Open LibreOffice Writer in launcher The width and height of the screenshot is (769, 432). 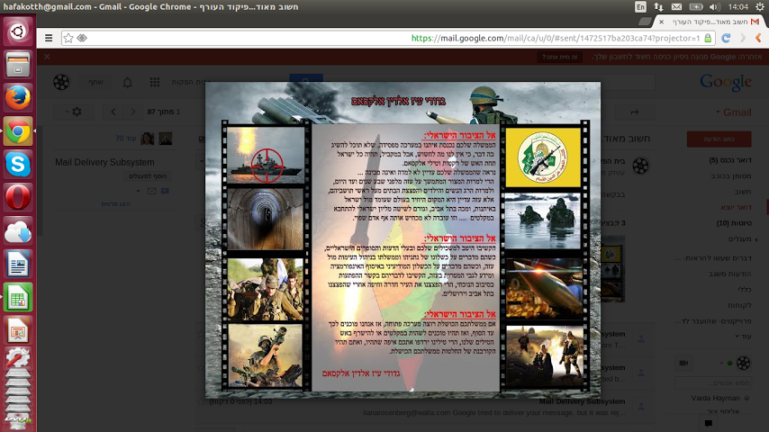(x=18, y=264)
